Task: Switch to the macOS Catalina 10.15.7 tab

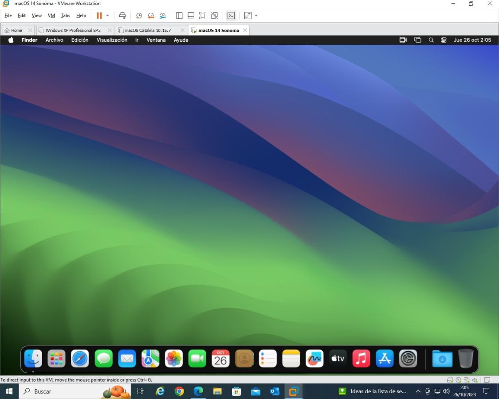Action: pos(148,30)
